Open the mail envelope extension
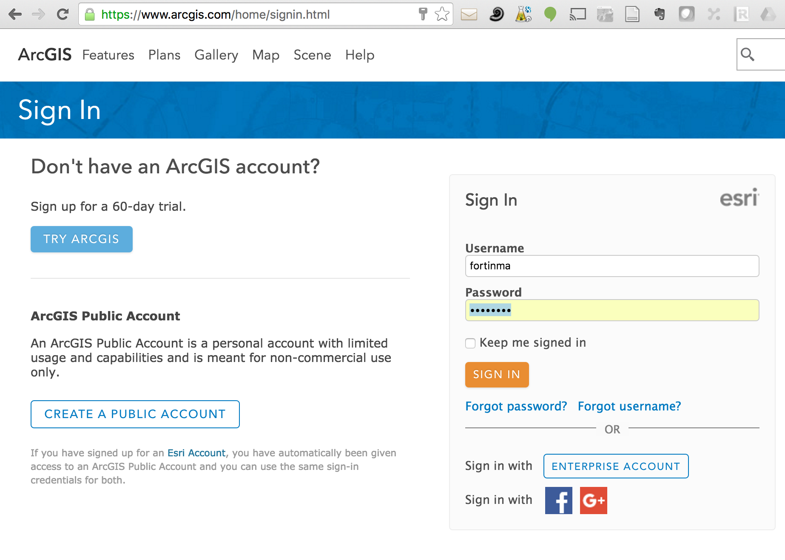 tap(469, 15)
